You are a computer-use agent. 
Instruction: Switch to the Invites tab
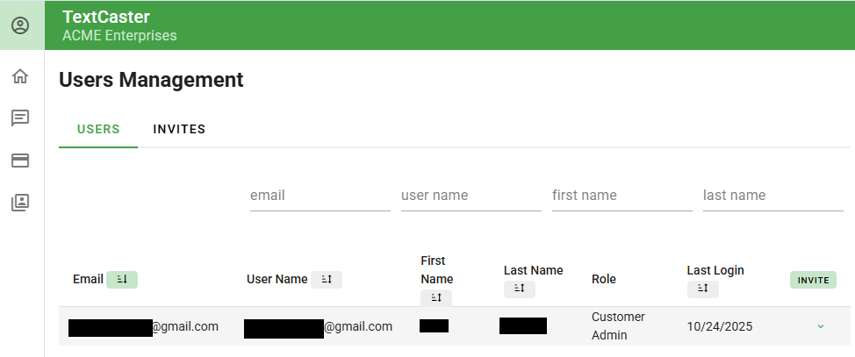pyautogui.click(x=179, y=129)
